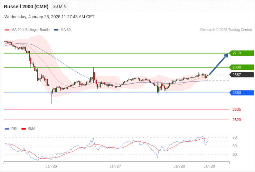Click the 2719 green resistance price tag
255x172 pixels.
pos(242,53)
